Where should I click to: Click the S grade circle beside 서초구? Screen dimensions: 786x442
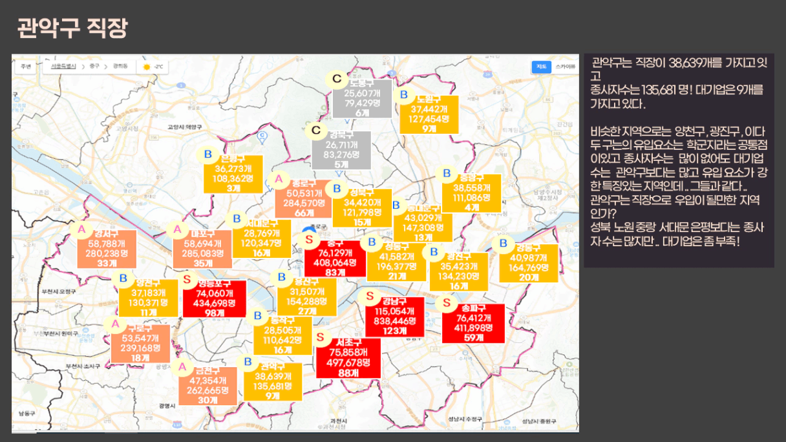click(x=320, y=337)
